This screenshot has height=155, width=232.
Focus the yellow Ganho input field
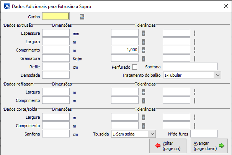point(56,16)
